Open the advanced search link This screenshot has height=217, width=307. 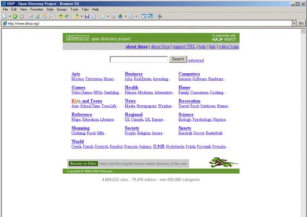click(x=196, y=60)
